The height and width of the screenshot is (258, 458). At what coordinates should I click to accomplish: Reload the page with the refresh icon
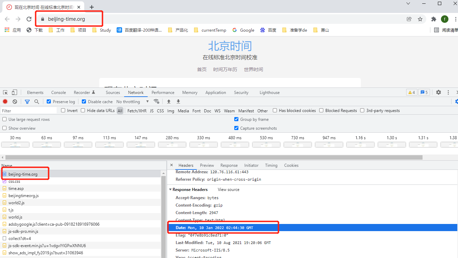pyautogui.click(x=29, y=19)
